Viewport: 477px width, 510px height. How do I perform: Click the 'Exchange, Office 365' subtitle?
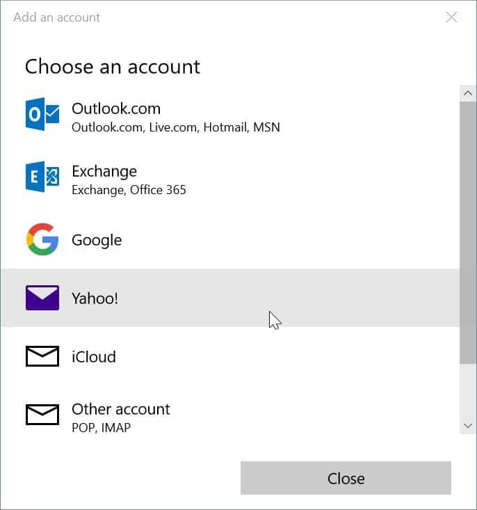(x=129, y=190)
